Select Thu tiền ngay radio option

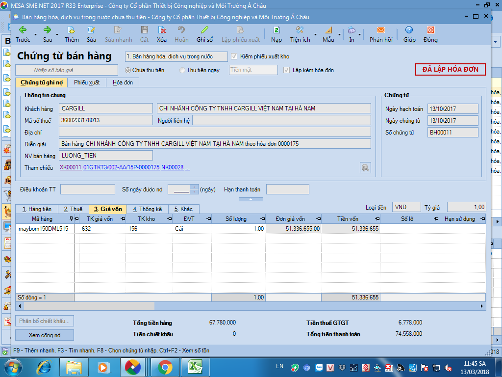[x=182, y=70]
